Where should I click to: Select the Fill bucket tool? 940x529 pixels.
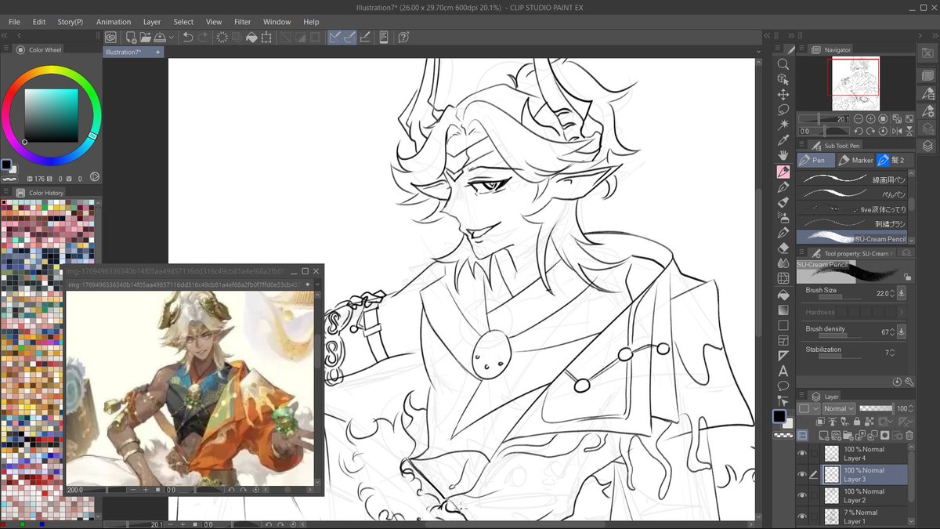pos(783,294)
